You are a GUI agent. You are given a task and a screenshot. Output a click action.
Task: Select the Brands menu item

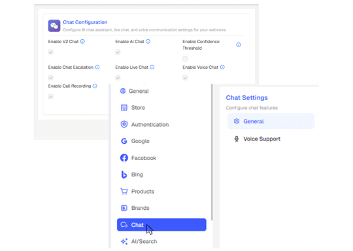[x=161, y=208]
